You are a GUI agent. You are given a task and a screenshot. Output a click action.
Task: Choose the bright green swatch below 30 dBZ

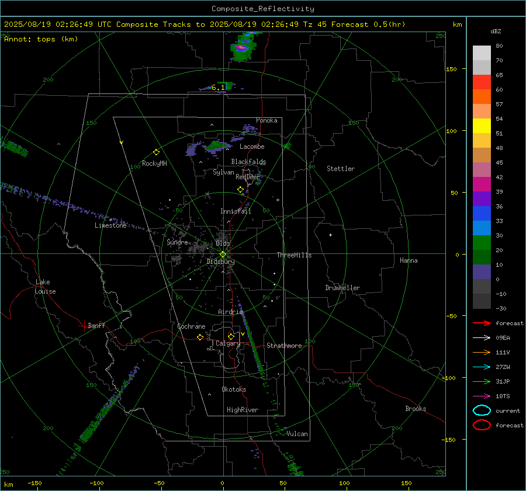tap(482, 243)
